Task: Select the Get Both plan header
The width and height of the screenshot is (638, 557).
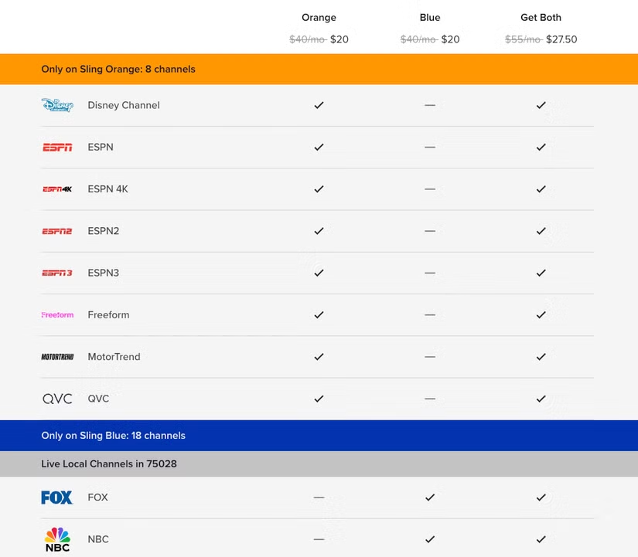Action: [x=541, y=18]
